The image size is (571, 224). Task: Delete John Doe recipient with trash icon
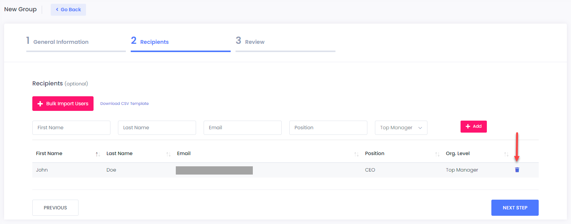pyautogui.click(x=517, y=170)
